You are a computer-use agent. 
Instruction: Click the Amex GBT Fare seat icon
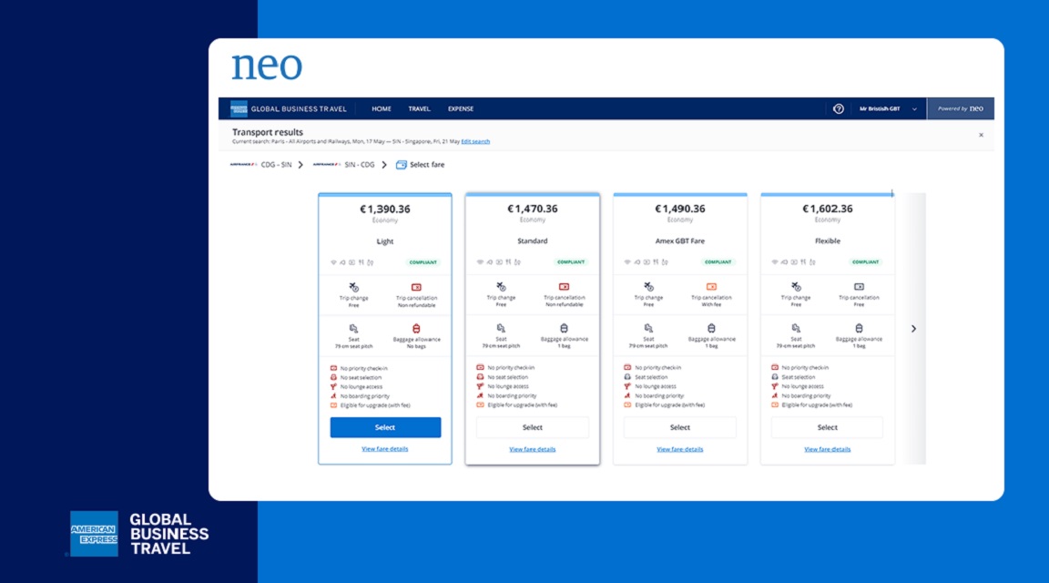(x=648, y=328)
